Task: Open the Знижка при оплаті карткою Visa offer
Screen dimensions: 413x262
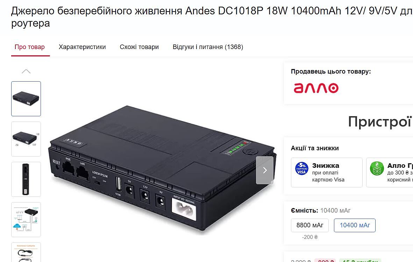Action: pyautogui.click(x=327, y=173)
